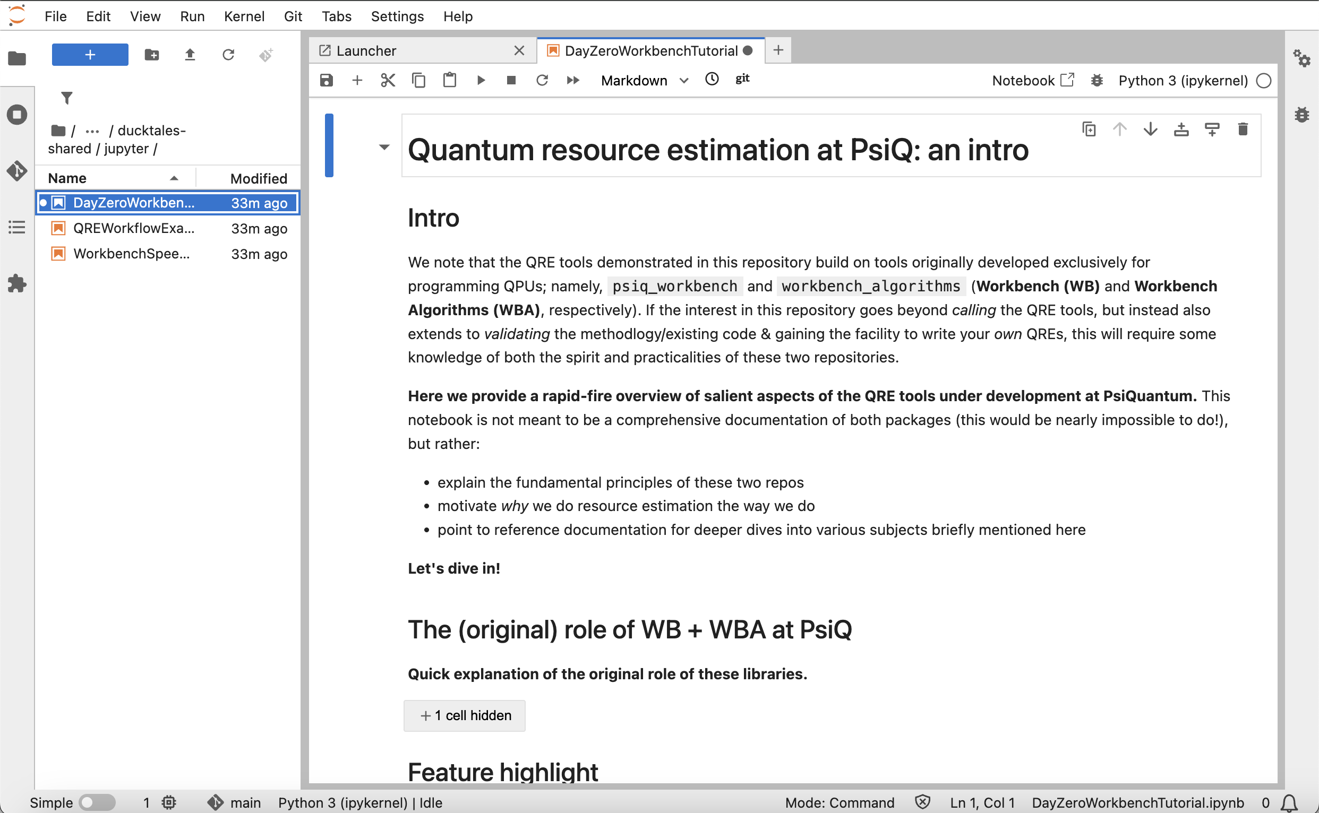Open the Tabs menu
Viewport: 1319px width, 813px height.
click(x=336, y=16)
